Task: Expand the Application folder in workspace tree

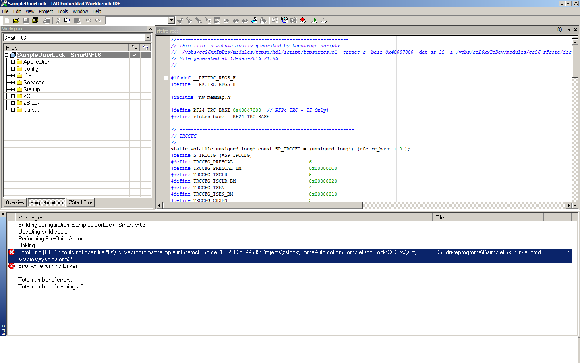Action: (13, 62)
